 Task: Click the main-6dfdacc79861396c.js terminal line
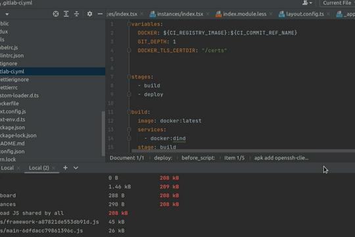pos(41,230)
